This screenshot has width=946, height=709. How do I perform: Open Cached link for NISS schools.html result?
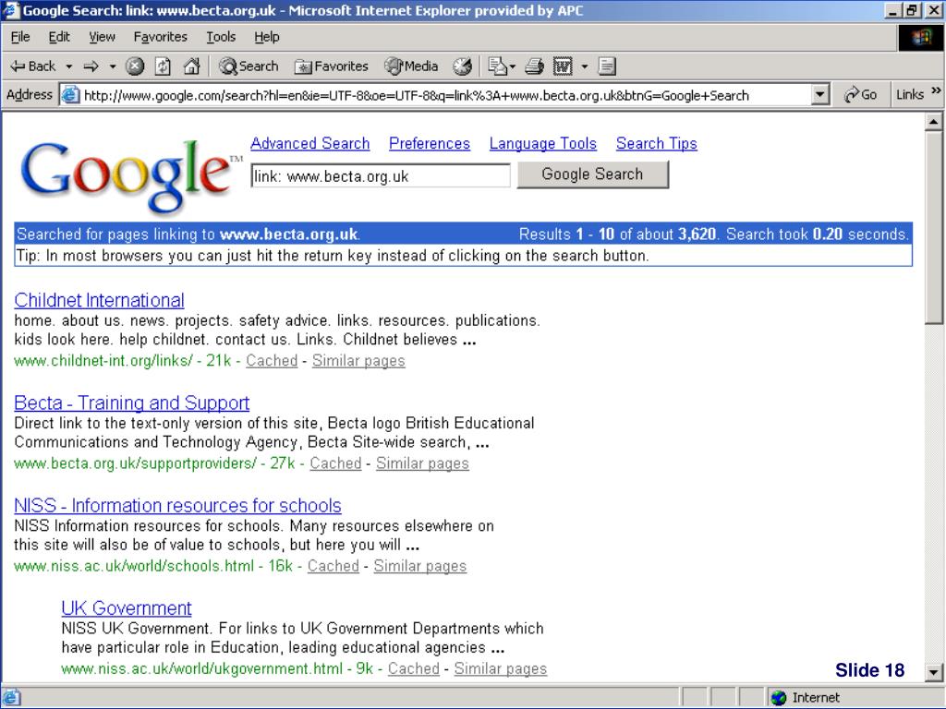coord(333,566)
